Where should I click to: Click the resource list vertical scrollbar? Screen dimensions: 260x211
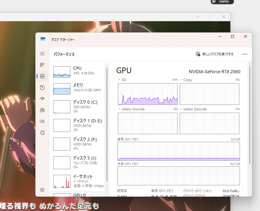[107, 121]
